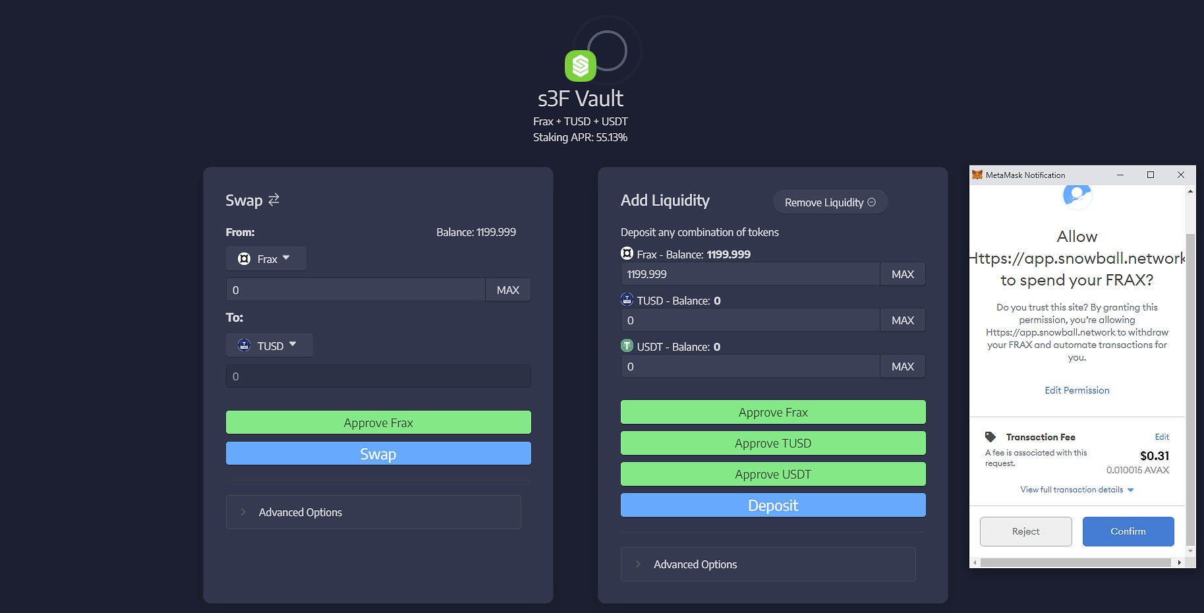The height and width of the screenshot is (613, 1204).
Task: Click the blue Swap button
Action: pos(378,453)
